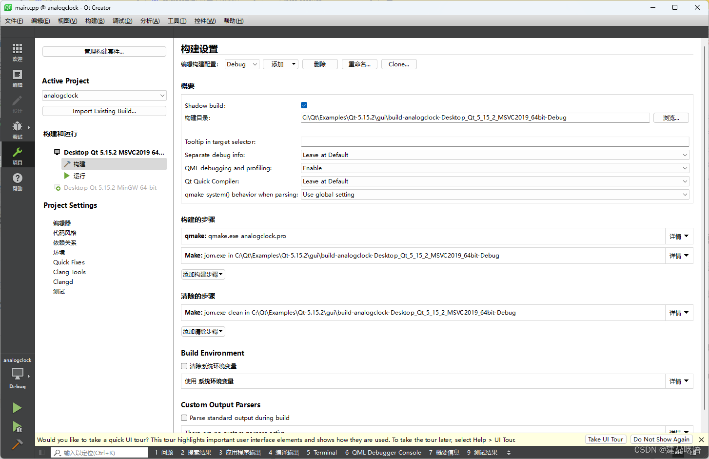Image resolution: width=709 pixels, height=459 pixels.
Task: Enable Parse standard output during build
Action: [184, 418]
